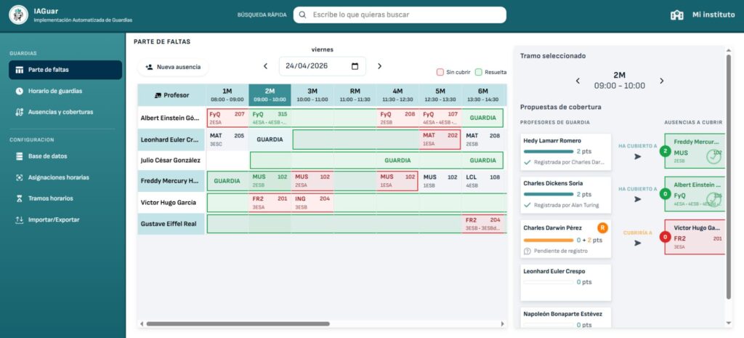The height and width of the screenshot is (338, 744).
Task: Click the IAGuar logo icon
Action: point(18,15)
